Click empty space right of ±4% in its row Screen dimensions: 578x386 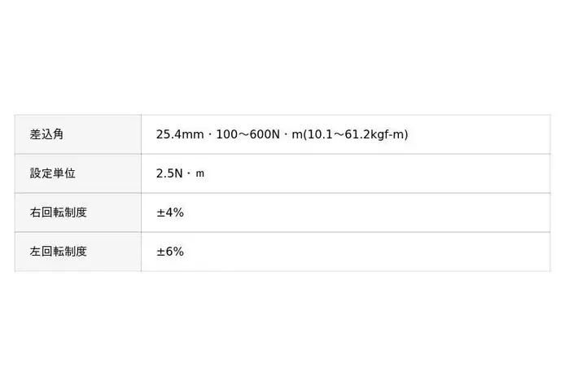tap(366, 213)
